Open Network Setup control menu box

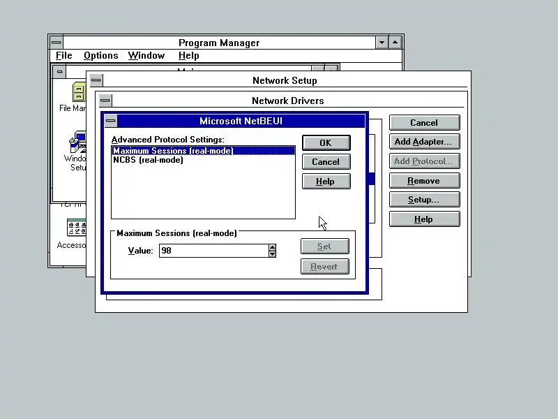coord(96,80)
